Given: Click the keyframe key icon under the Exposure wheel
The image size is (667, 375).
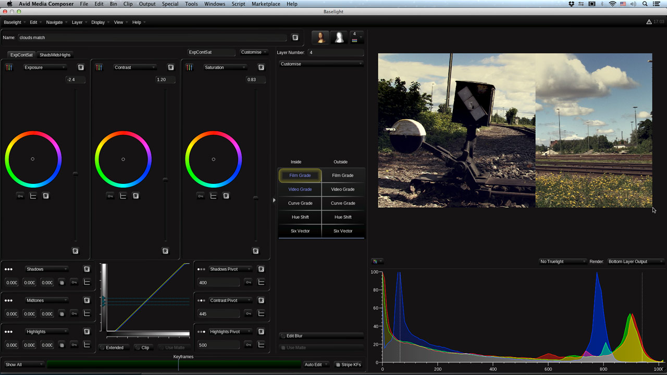Looking at the screenshot, I should click(20, 196).
